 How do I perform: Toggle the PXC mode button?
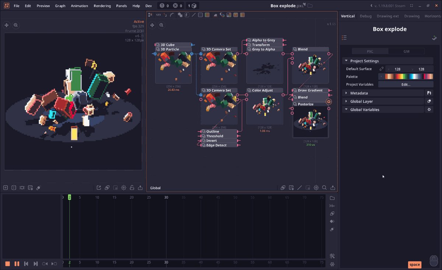[x=370, y=52]
